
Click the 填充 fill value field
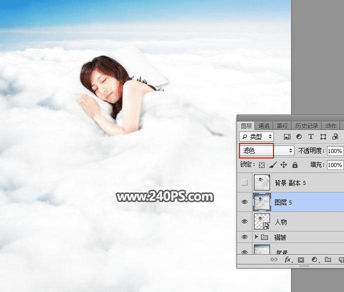point(335,165)
